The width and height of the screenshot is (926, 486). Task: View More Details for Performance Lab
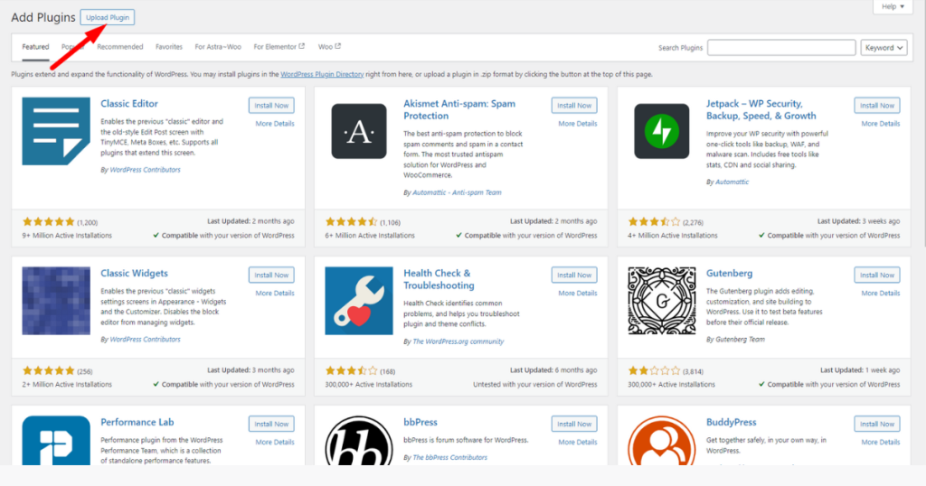click(275, 443)
